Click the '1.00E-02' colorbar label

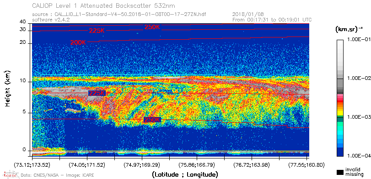pos(359,79)
